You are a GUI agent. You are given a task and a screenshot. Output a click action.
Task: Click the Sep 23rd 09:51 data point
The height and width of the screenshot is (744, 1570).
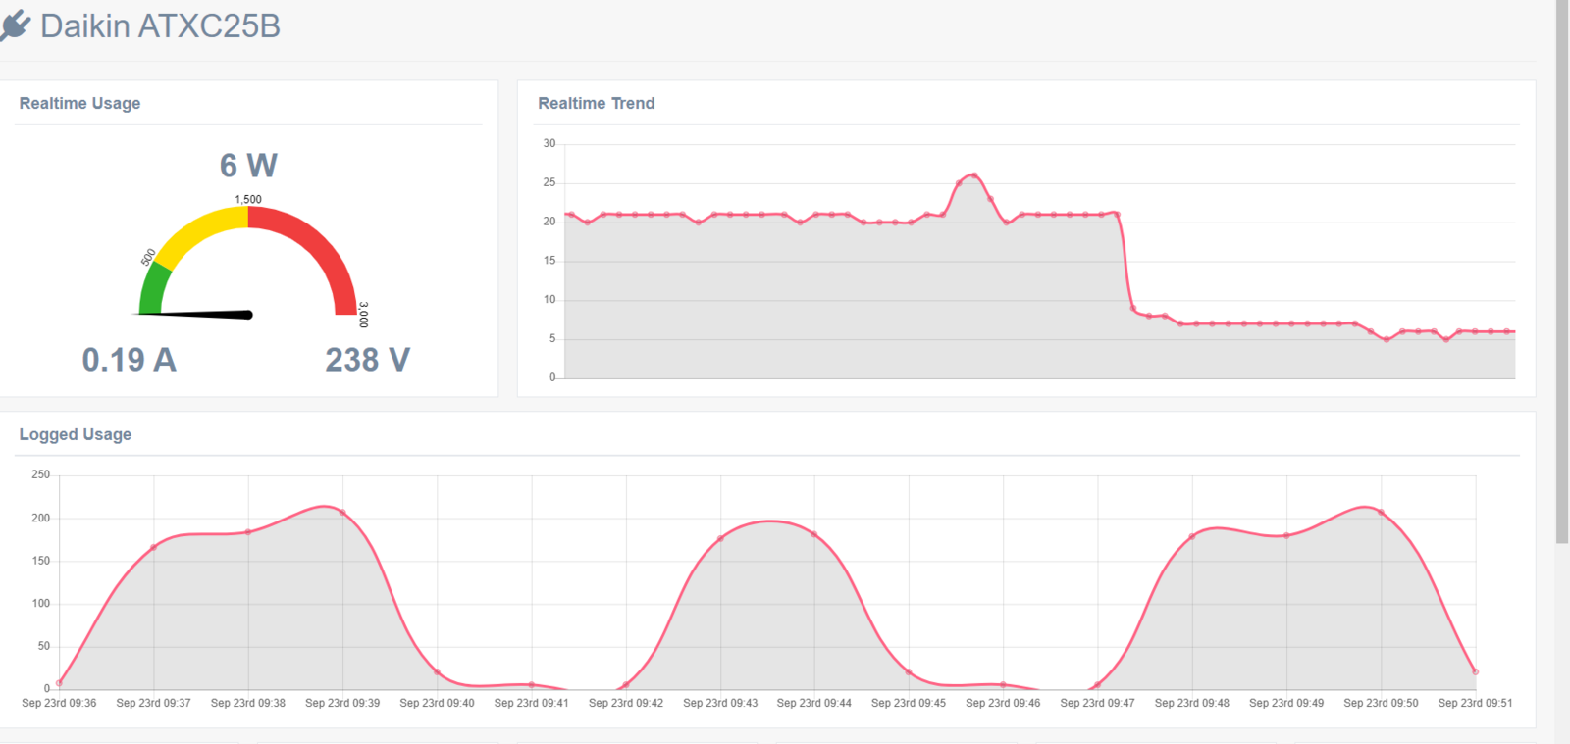tap(1476, 671)
